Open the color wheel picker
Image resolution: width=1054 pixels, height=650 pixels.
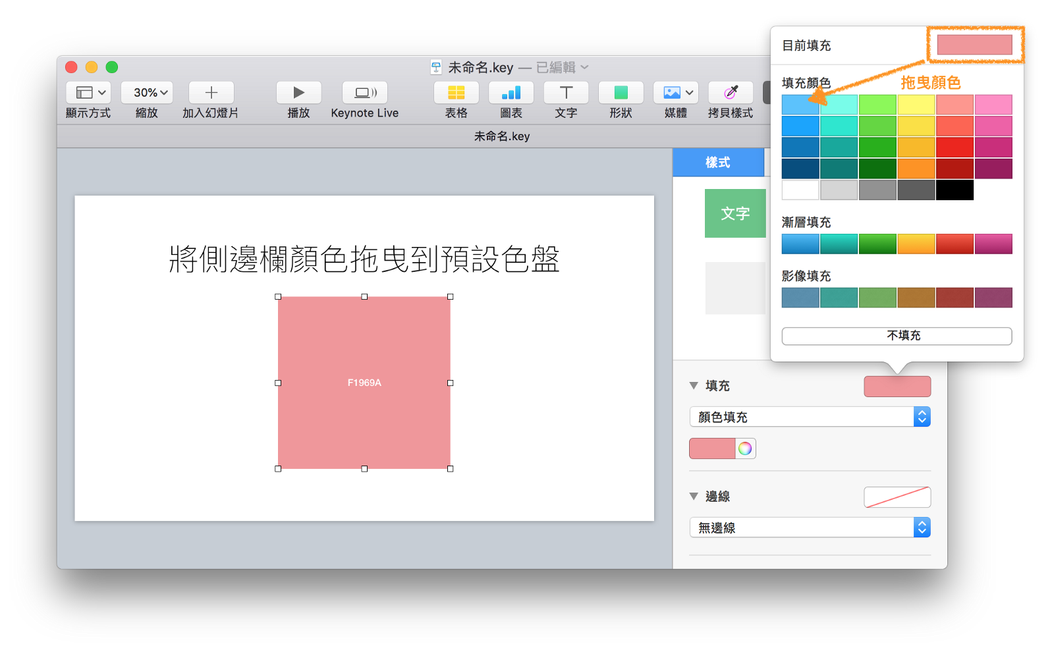[745, 448]
